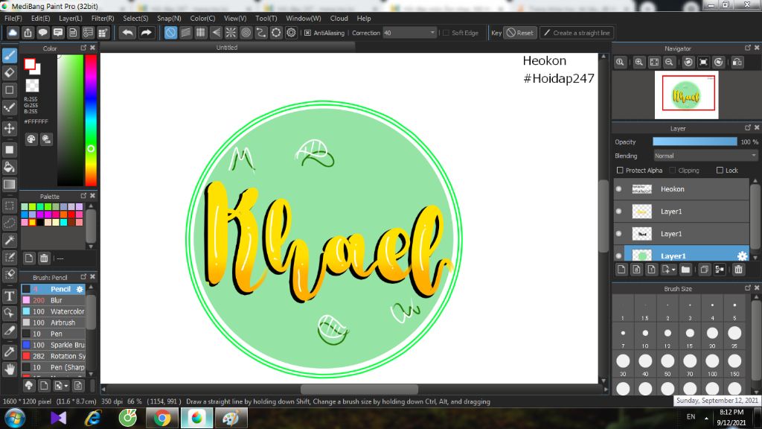Image resolution: width=762 pixels, height=429 pixels.
Task: Open the Window menu
Action: click(304, 19)
